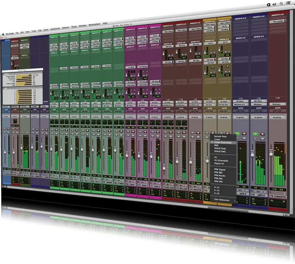The image size is (295, 264).
Task: Mute the pMX:6 track
Action: pos(263,139)
